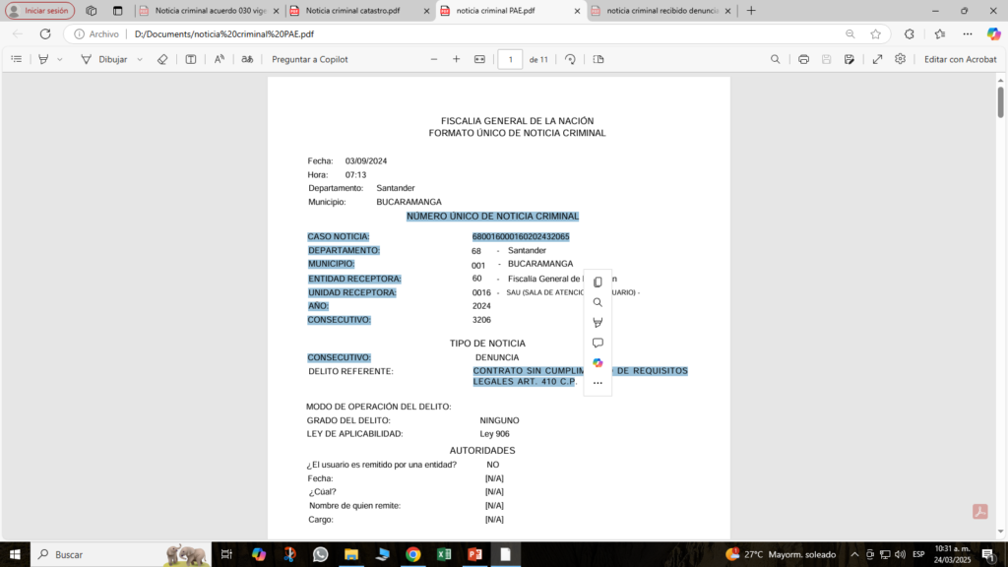Open zoom magnifier in address bar
This screenshot has width=1008, height=567.
pos(850,34)
